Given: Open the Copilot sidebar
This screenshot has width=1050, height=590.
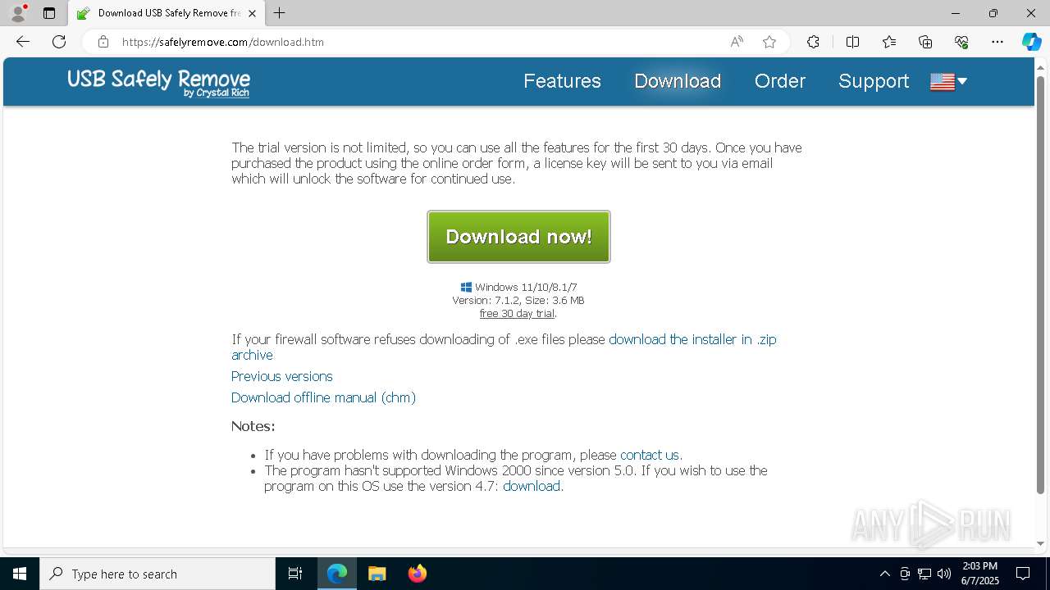Looking at the screenshot, I should coord(1031,42).
